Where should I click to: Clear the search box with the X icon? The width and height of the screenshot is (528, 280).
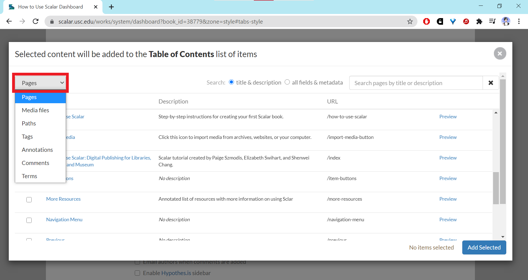click(491, 83)
